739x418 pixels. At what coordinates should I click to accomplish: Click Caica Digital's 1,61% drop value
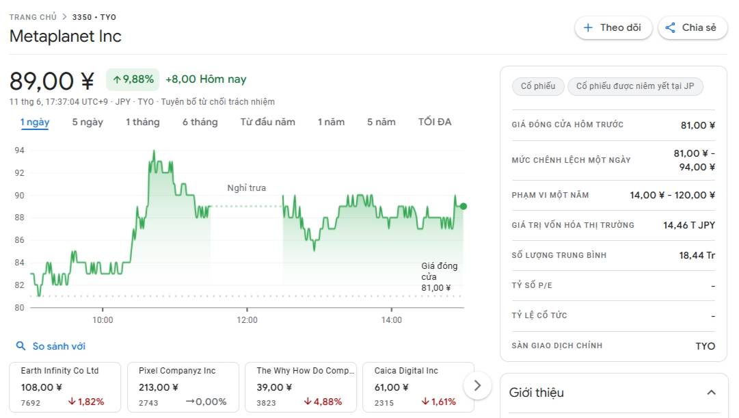[439, 402]
